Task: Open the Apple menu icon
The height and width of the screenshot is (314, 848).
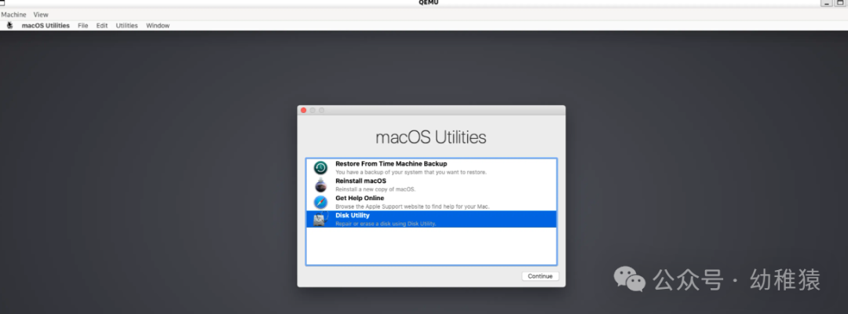Action: coord(9,25)
